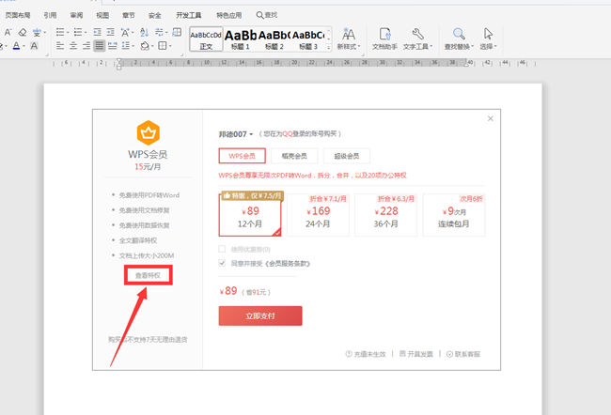Open the 文字工具 text tools

(417, 38)
